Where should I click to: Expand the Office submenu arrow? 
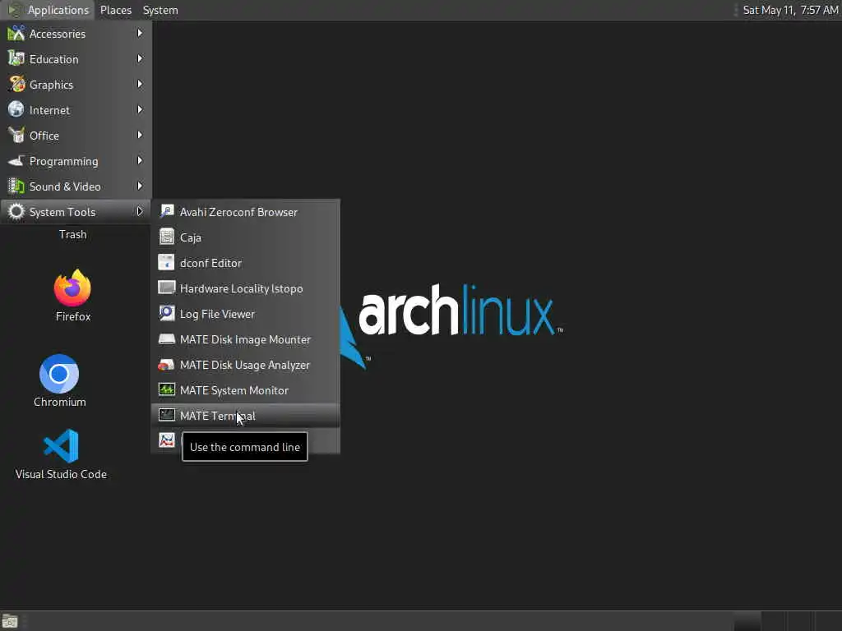click(x=140, y=136)
